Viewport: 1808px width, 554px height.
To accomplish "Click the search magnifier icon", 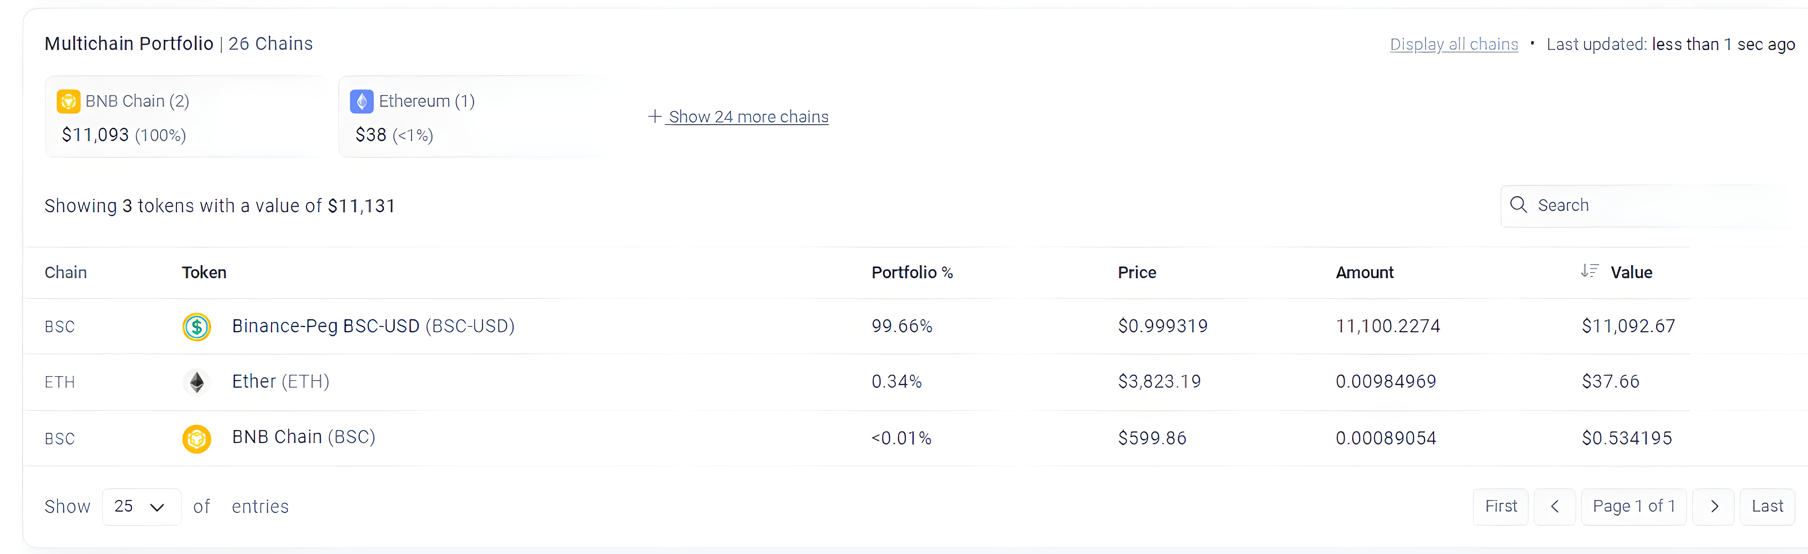I will click(x=1518, y=205).
